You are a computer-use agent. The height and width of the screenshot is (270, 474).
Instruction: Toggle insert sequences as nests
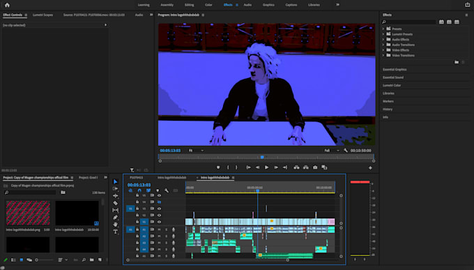[130, 190]
